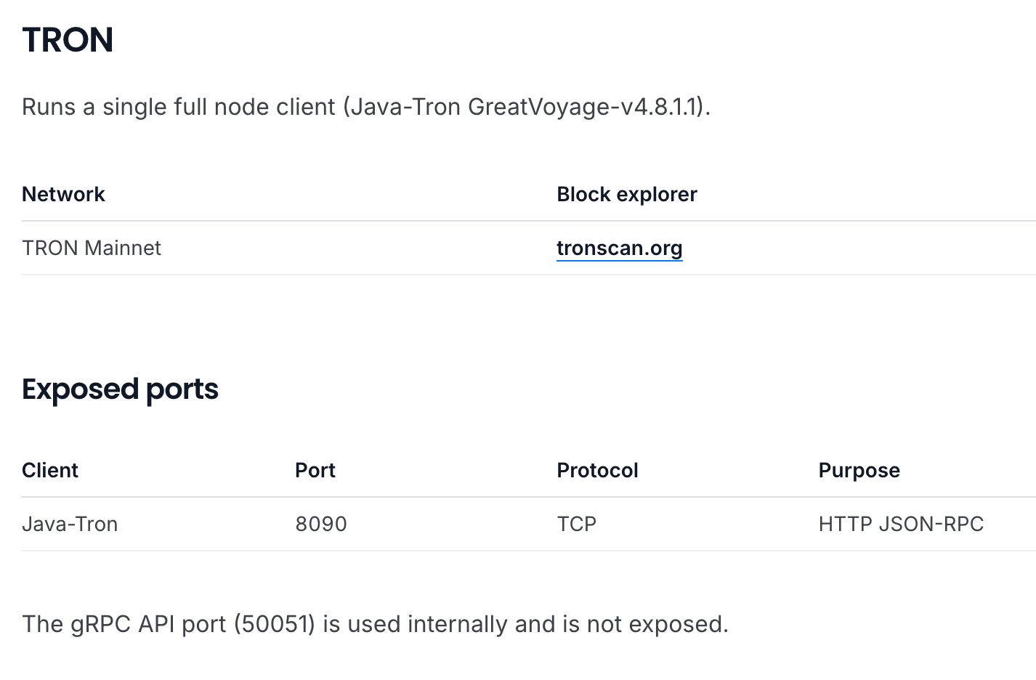Click the gRPC API port note paragraph
Viewport: 1036px width, 680px height.
375,624
